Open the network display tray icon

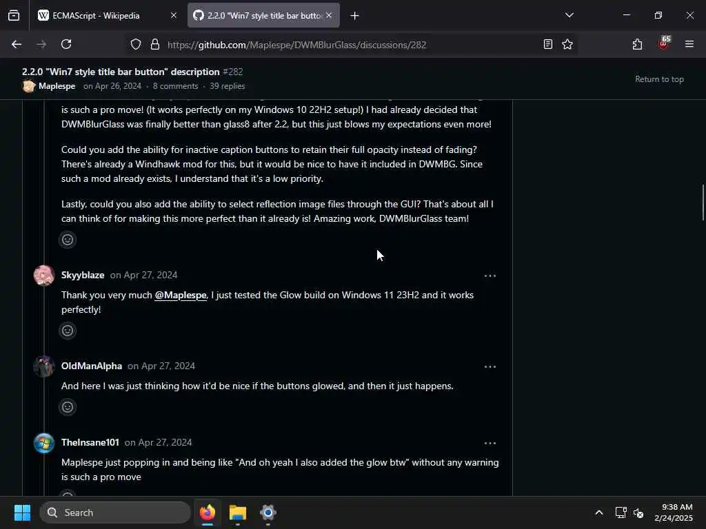coord(621,512)
